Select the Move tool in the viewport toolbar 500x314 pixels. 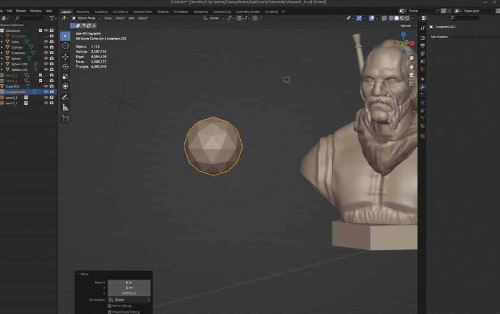pos(65,56)
